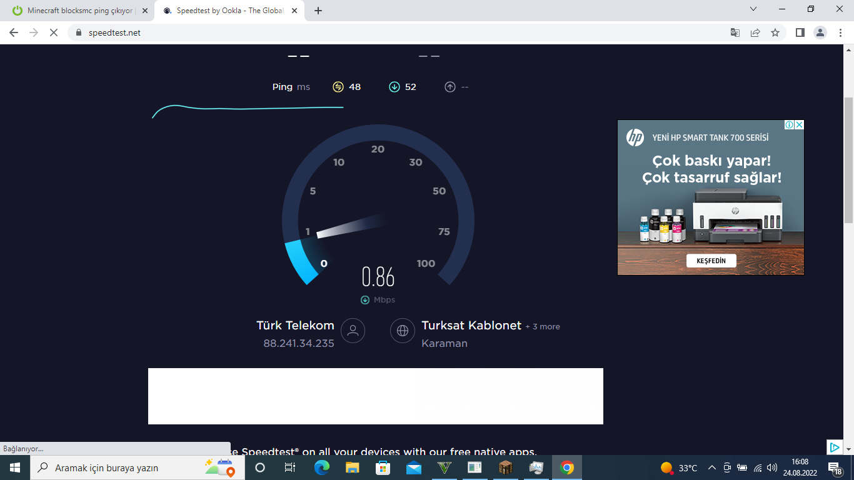The height and width of the screenshot is (480, 854).
Task: Click the idle latency ping icon
Action: tap(338, 87)
